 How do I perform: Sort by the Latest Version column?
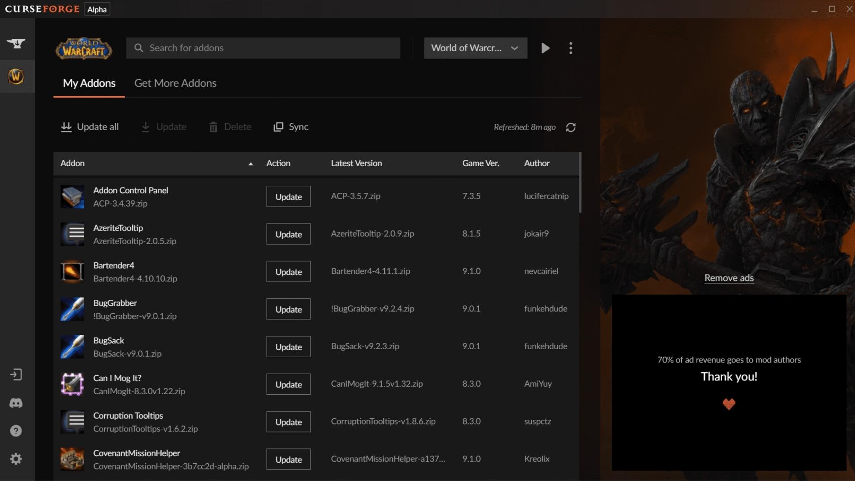356,163
